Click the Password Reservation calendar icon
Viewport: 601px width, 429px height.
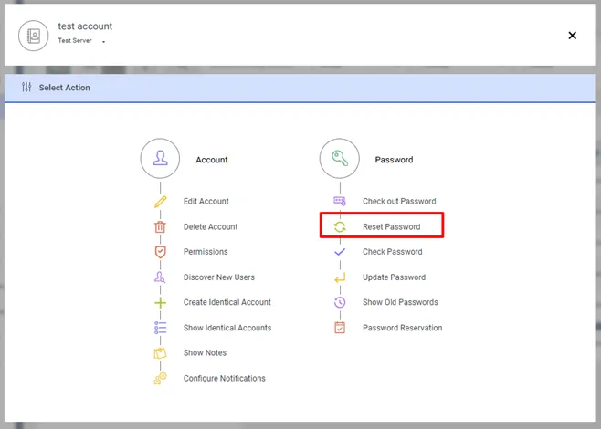340,328
